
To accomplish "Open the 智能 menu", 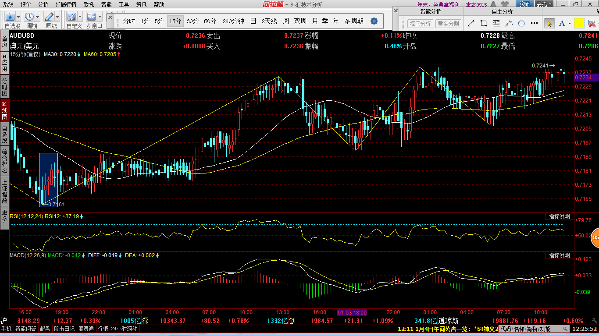I will click(x=106, y=4).
